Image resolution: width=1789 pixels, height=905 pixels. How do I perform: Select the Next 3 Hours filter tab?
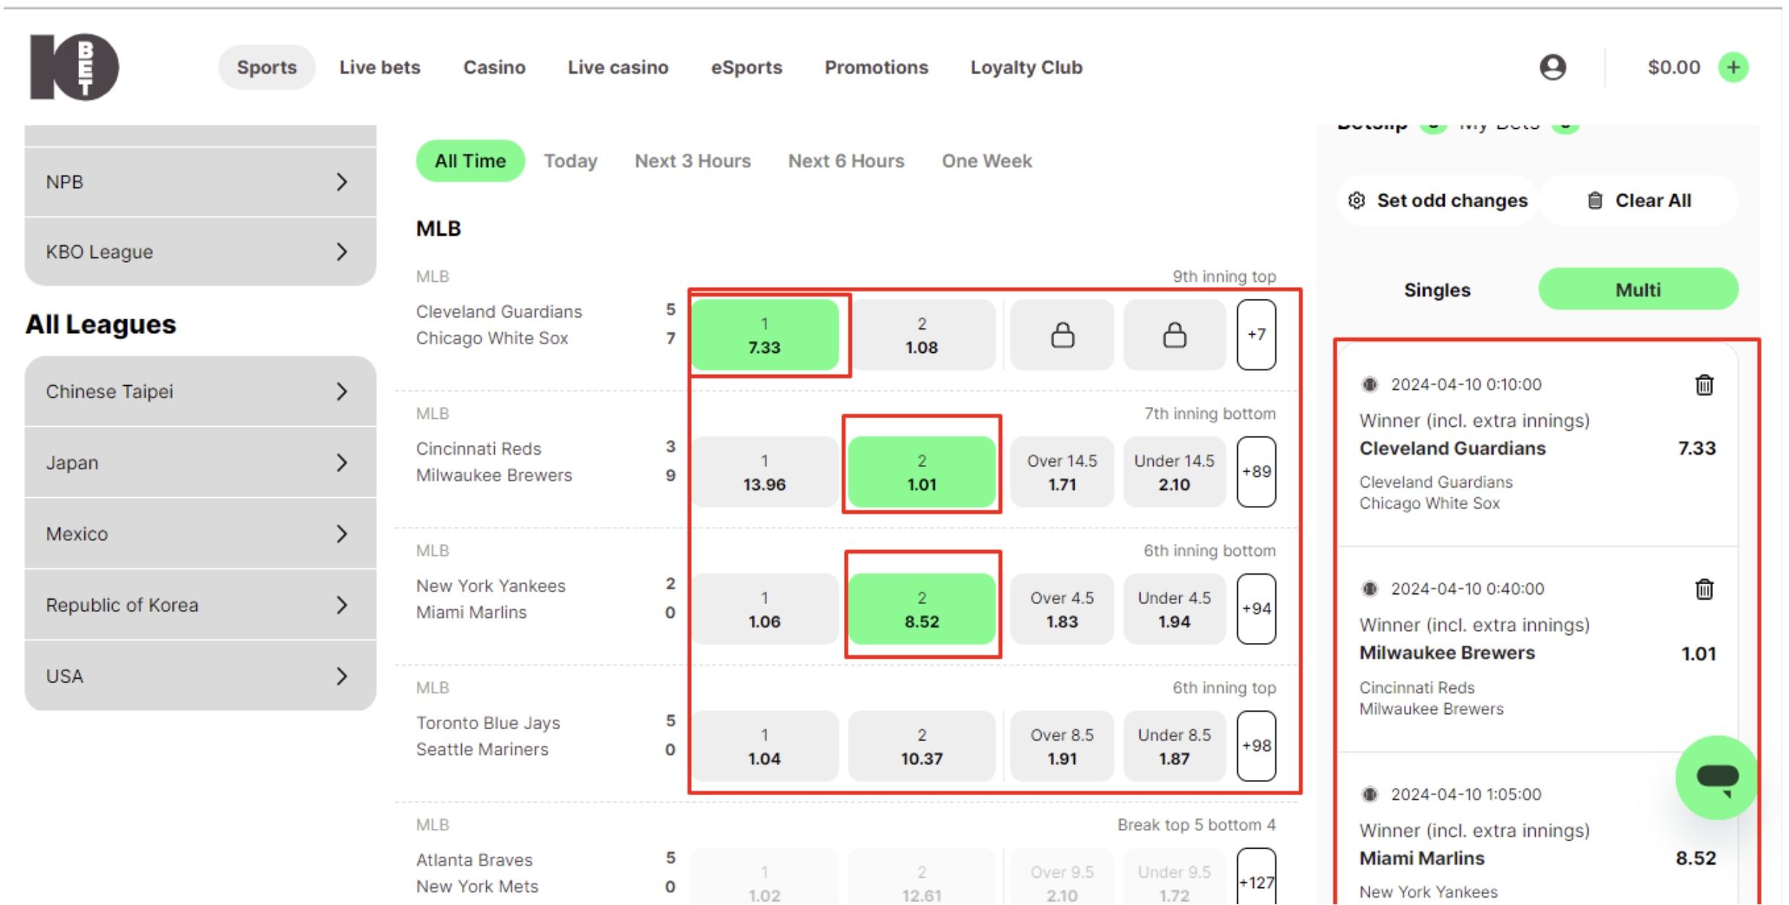point(692,160)
